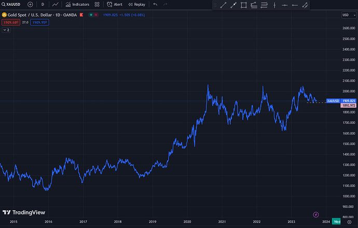
Task: Select the Vertical Line tool
Action: coord(274,5)
